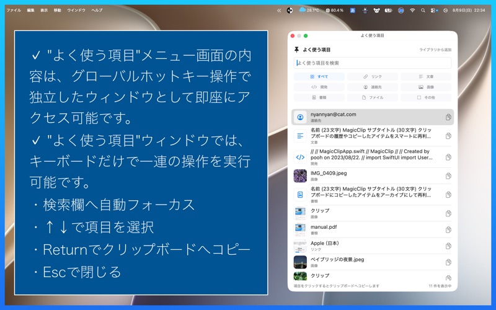
Task: Click copy icon of クリップボードの履歴 文章 row
Action: click(448, 136)
